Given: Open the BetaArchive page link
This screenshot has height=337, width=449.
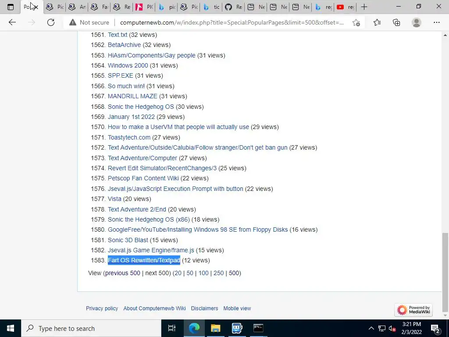Looking at the screenshot, I should 124,45.
